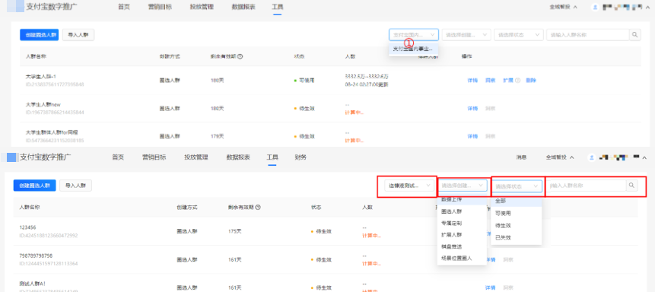Click the 175天 validity cell
The height and width of the screenshot is (292, 655).
[x=235, y=231]
